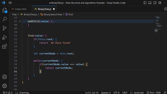Viewport: 167px width, 94px height.
Task: Click 'No Data Found' string on line 53
Action: pyautogui.click(x=60, y=43)
